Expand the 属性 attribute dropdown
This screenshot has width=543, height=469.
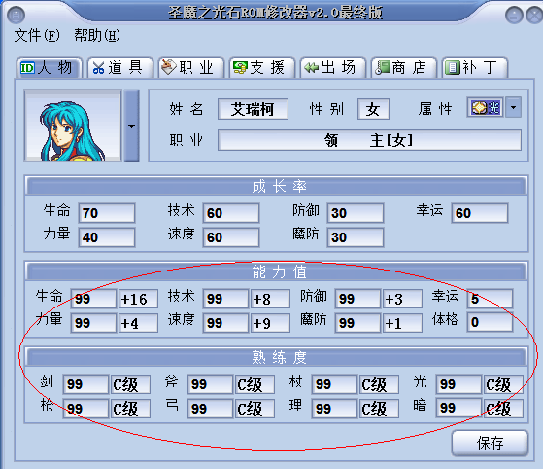point(513,108)
